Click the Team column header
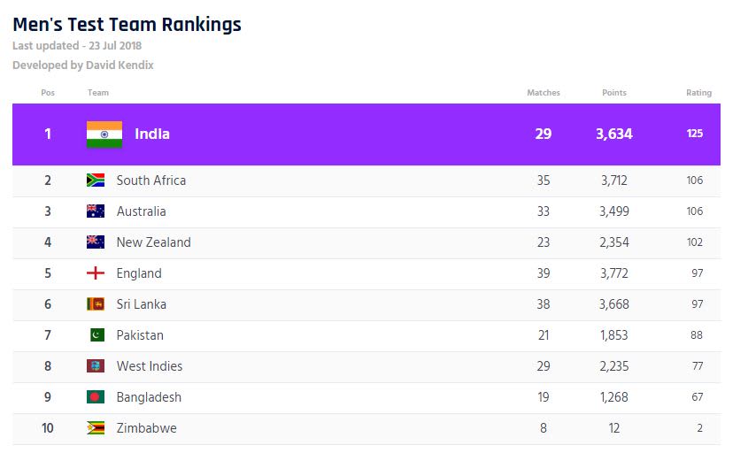Image resolution: width=748 pixels, height=453 pixels. pyautogui.click(x=98, y=93)
